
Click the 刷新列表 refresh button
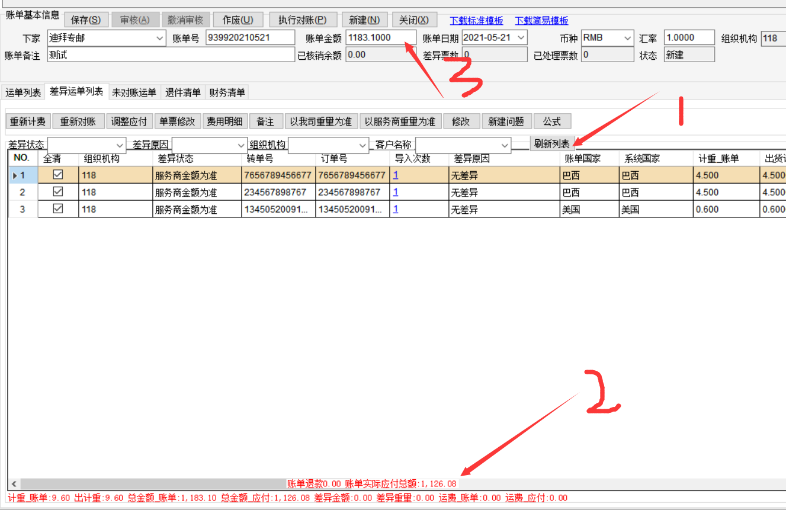tap(551, 144)
